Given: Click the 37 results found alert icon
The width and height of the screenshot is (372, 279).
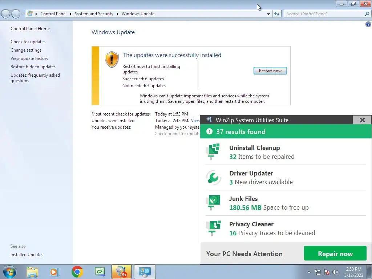Looking at the screenshot, I should (x=209, y=131).
